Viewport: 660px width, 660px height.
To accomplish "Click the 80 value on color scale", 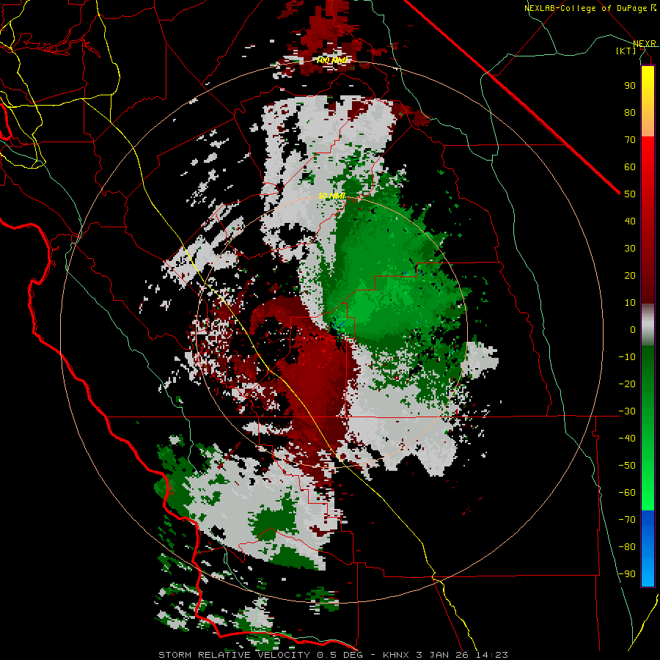I will pyautogui.click(x=630, y=113).
